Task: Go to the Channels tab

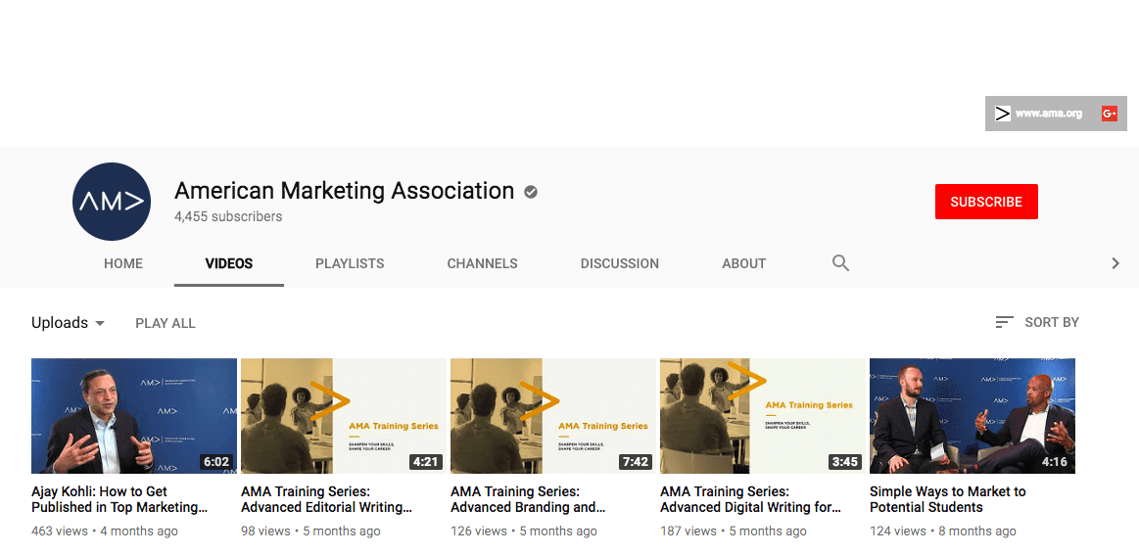Action: 482,263
